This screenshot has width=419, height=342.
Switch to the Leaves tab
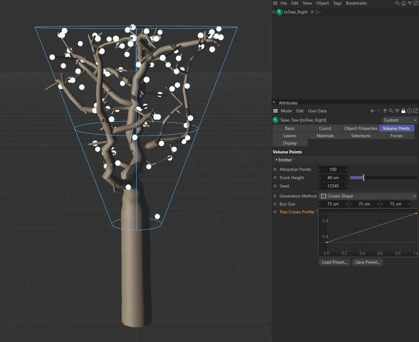coord(290,136)
